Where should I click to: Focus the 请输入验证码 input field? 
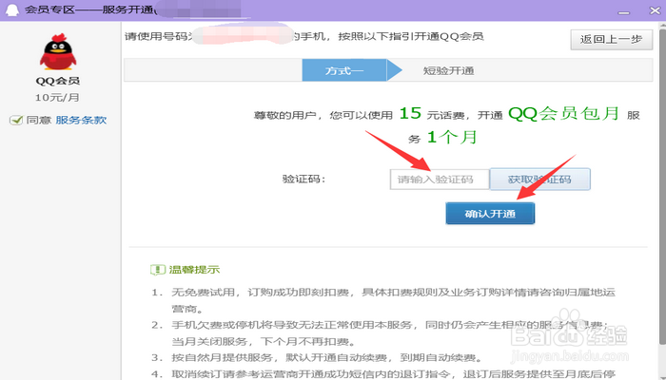coord(440,180)
